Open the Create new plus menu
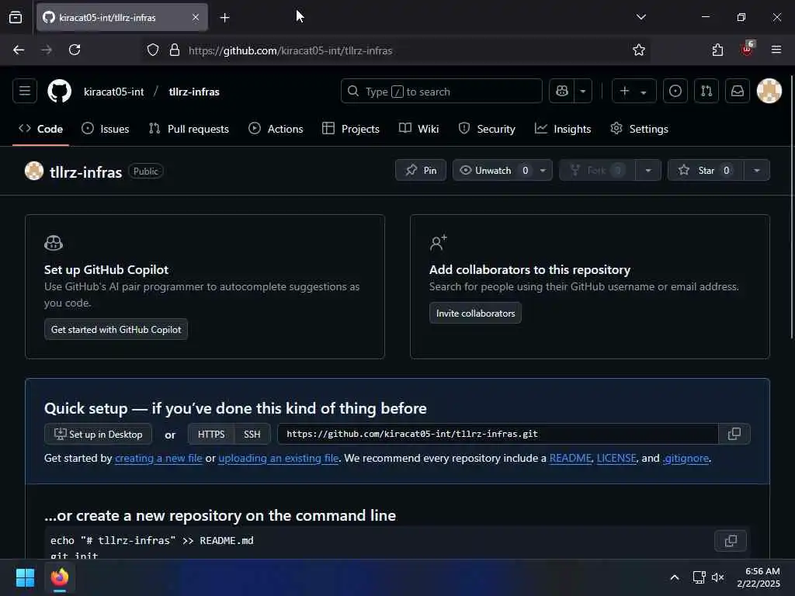Viewport: 795px width, 596px height. pos(634,92)
